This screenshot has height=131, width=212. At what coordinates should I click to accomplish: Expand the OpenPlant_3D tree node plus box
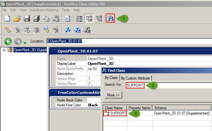click(x=4, y=50)
